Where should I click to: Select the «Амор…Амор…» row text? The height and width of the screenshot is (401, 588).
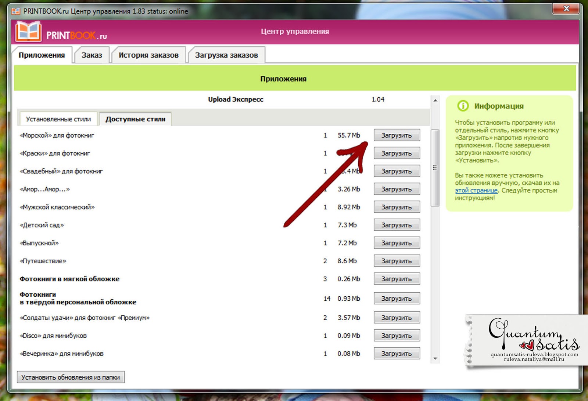click(45, 189)
